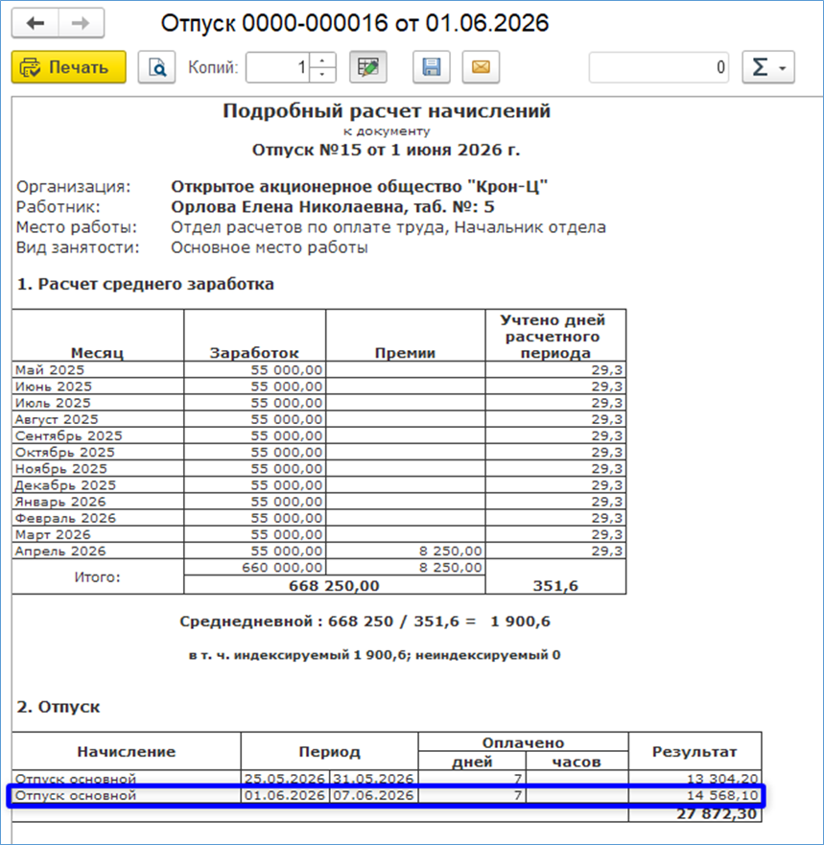
Task: Go back with the left arrow button
Action: pyautogui.click(x=35, y=23)
